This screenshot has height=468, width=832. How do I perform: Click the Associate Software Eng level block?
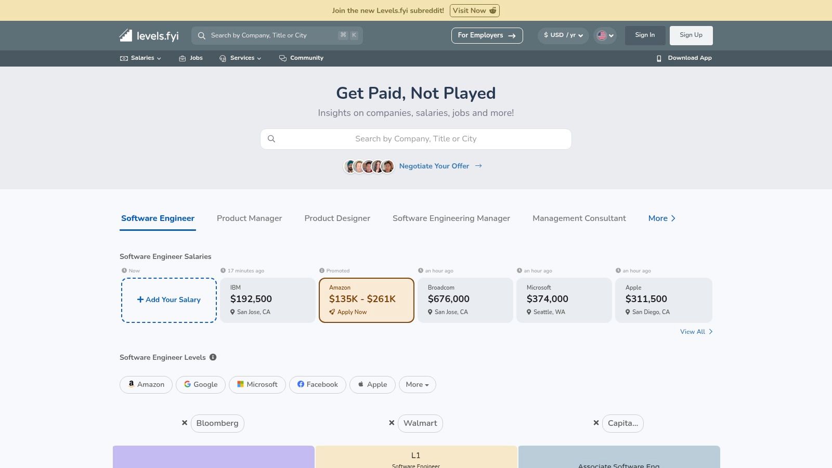pos(619,457)
